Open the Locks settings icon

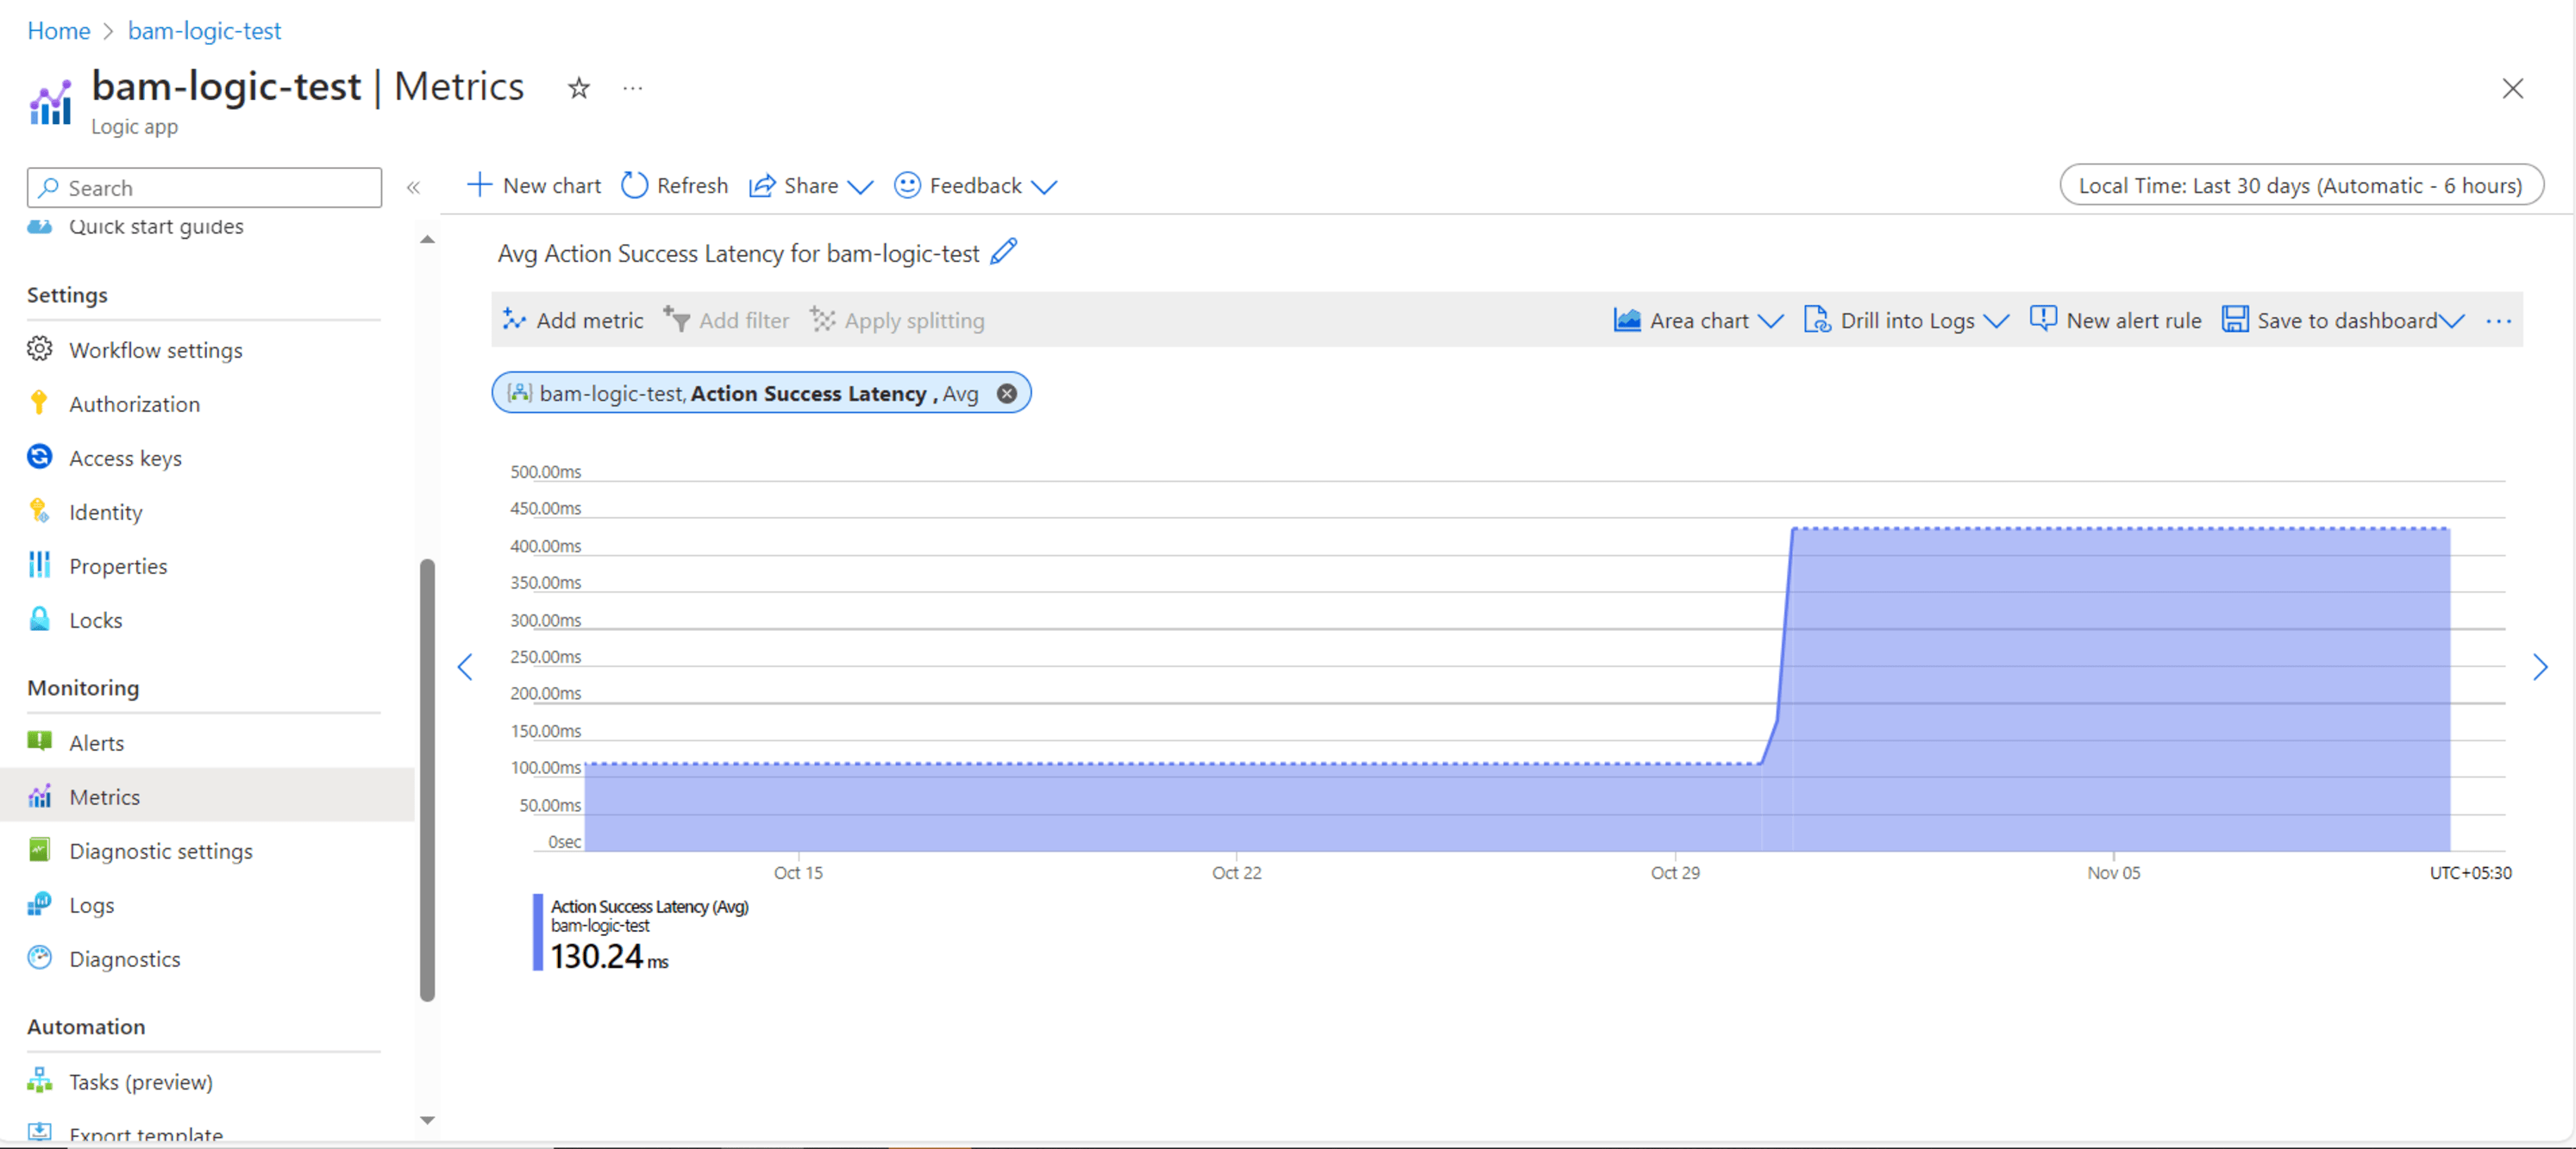pos(39,620)
